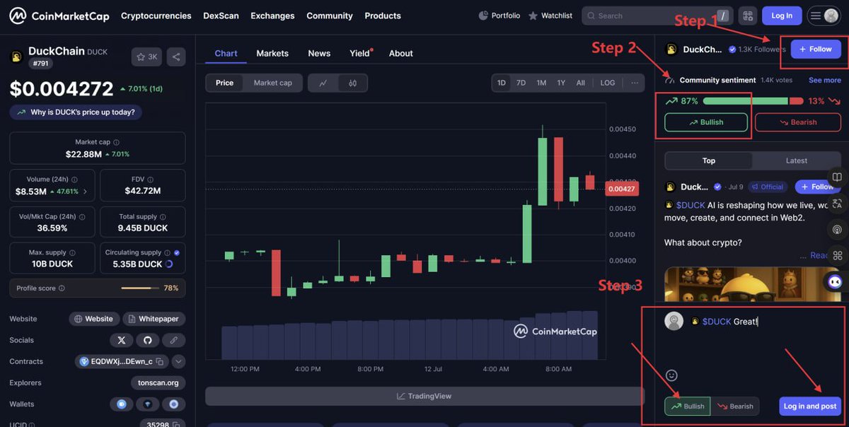Click the third wallet icon
This screenshot has height=427, width=849.
click(x=173, y=404)
